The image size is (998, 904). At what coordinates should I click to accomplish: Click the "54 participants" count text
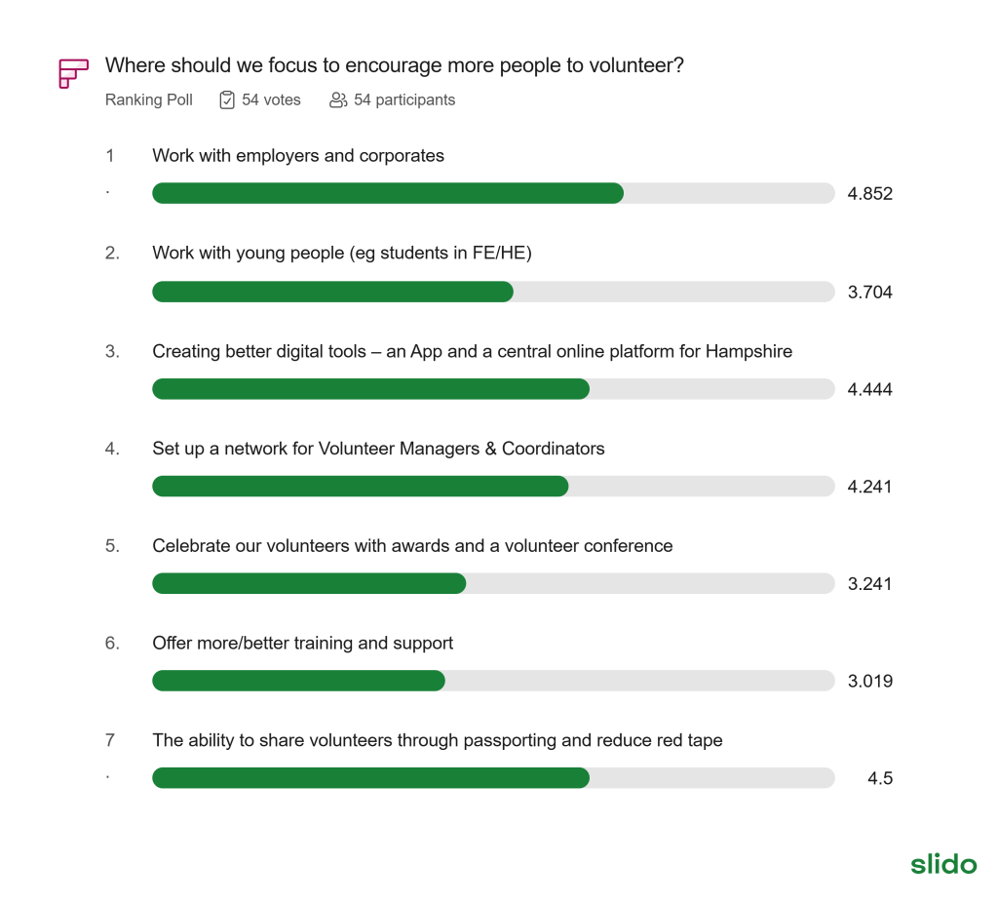coord(404,99)
